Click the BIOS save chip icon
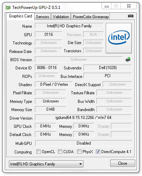The height and width of the screenshot is (176, 142). click(128, 59)
